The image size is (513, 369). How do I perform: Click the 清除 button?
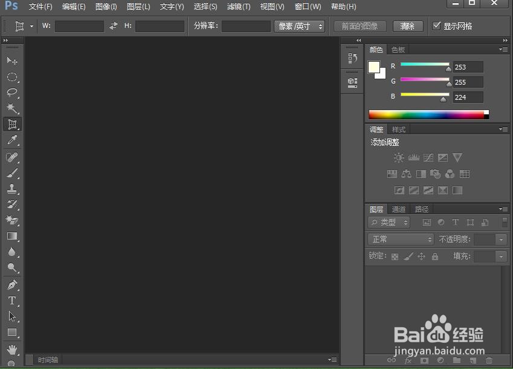pyautogui.click(x=408, y=26)
